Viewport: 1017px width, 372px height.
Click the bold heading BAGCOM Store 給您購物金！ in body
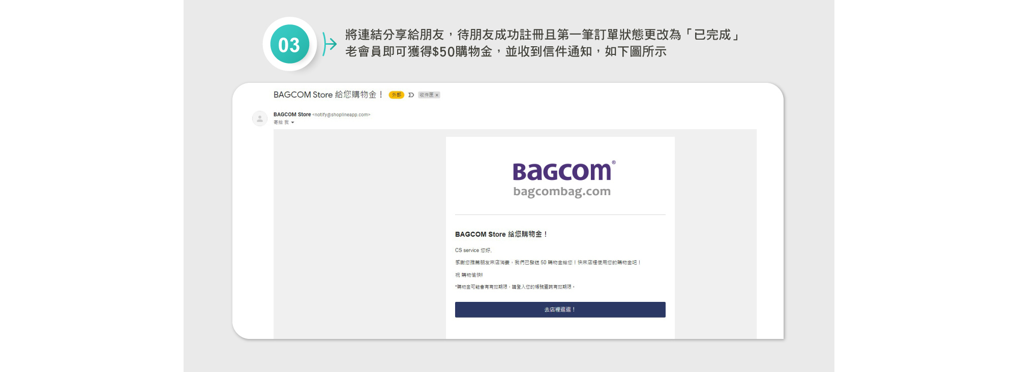pos(501,234)
